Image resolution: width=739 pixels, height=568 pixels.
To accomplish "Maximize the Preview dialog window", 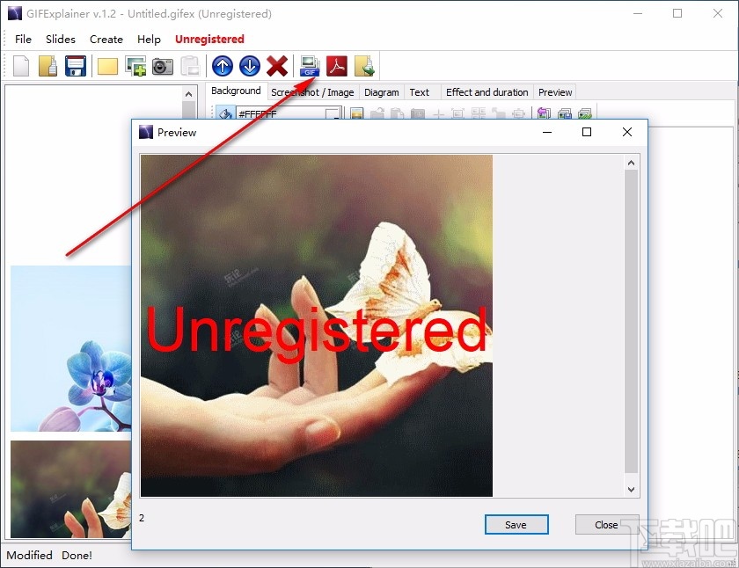I will coord(587,133).
